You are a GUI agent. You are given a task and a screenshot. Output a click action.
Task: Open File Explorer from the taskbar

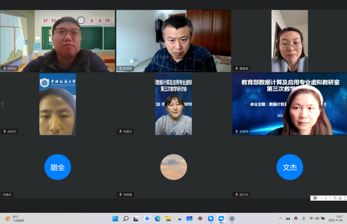pos(168,218)
